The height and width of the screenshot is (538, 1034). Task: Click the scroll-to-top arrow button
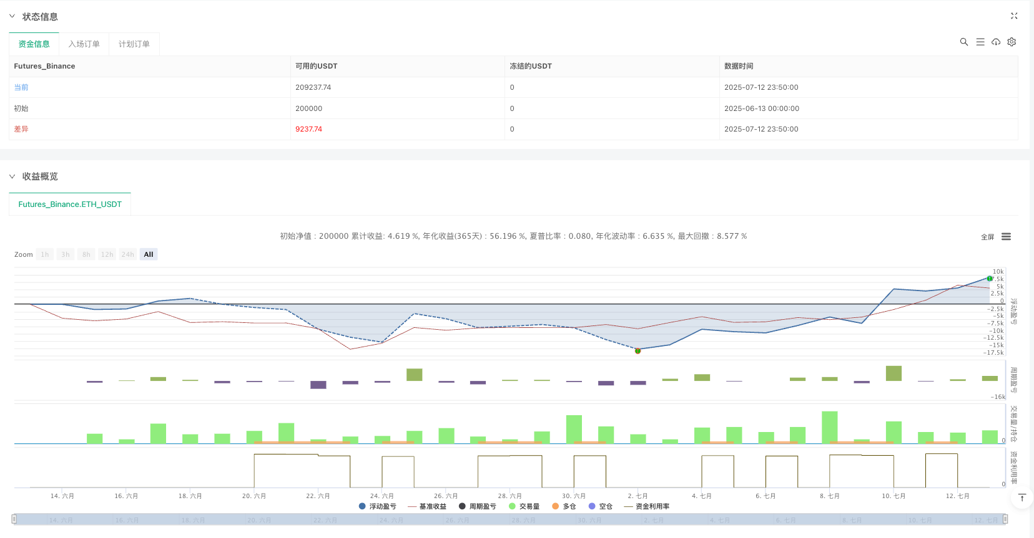[1022, 497]
